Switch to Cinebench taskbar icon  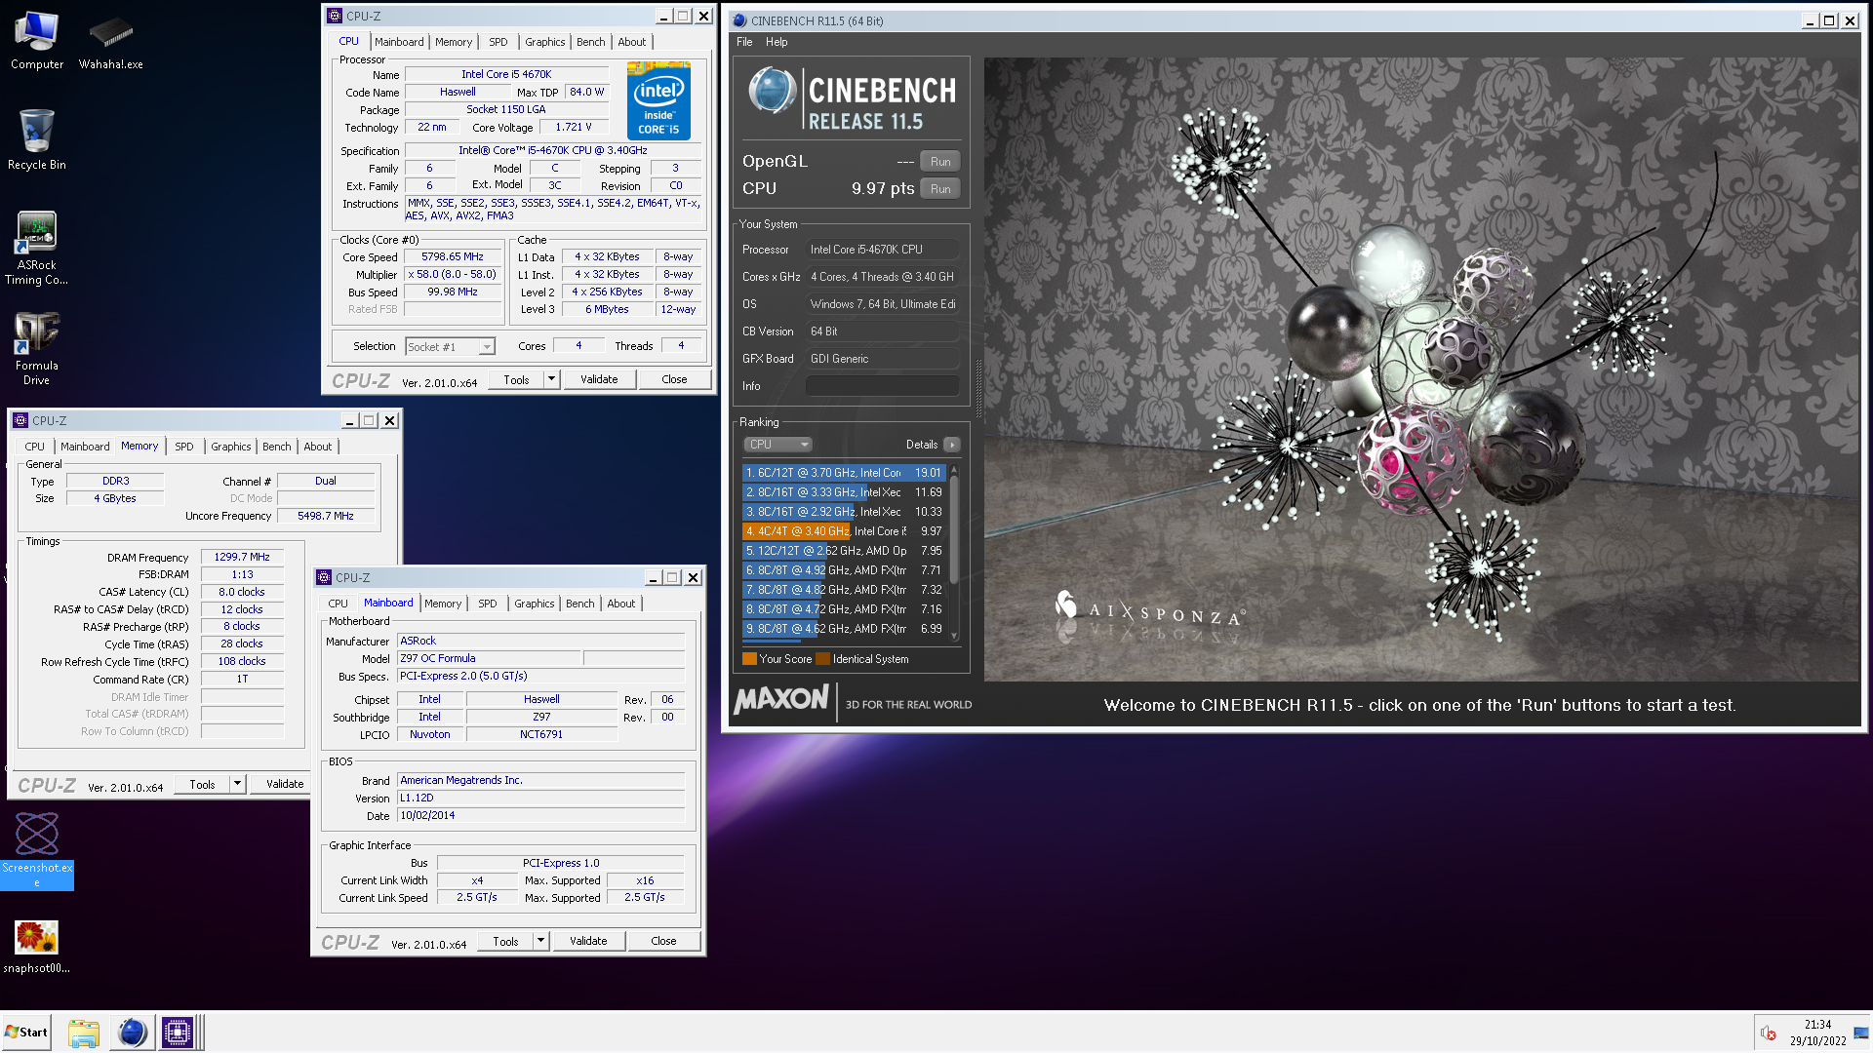[132, 1033]
